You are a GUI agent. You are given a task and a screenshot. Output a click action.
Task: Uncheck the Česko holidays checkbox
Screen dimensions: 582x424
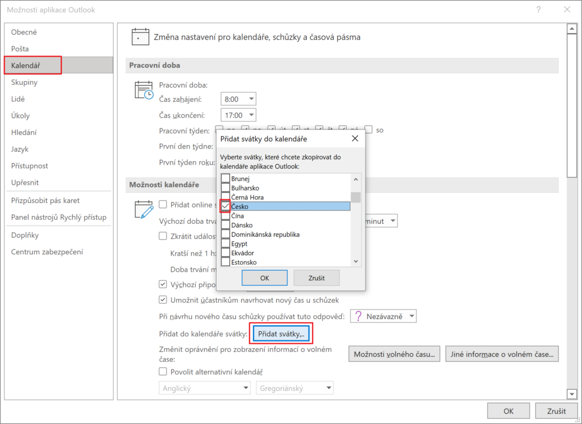[225, 206]
